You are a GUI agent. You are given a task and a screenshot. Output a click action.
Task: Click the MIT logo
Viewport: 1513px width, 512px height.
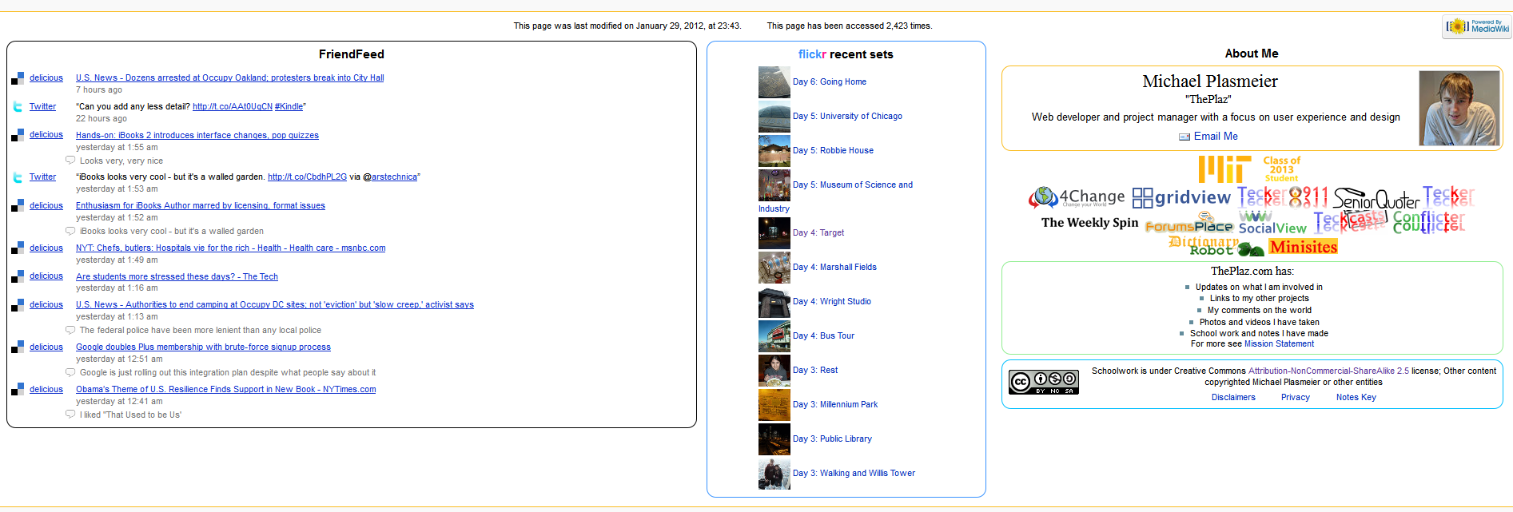click(1224, 169)
